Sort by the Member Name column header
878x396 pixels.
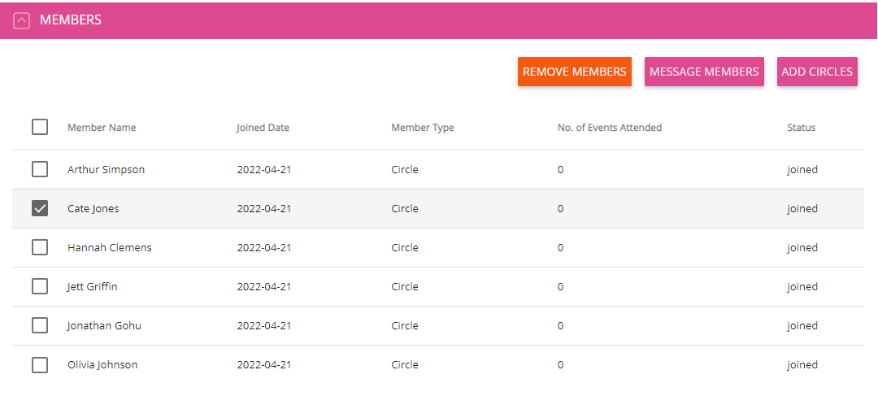point(102,127)
